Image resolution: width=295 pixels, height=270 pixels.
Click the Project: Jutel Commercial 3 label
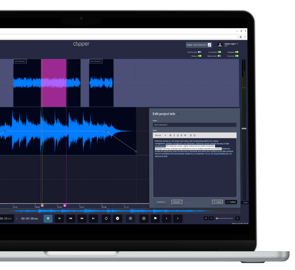click(x=196, y=45)
